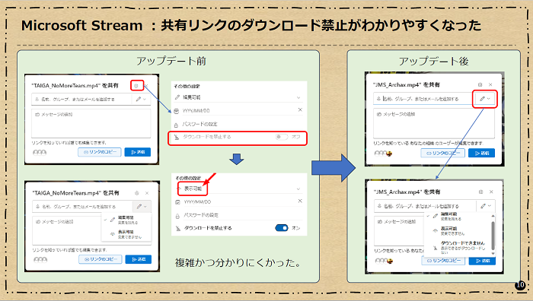Clear expiry date in panel with toggle On

300,201
